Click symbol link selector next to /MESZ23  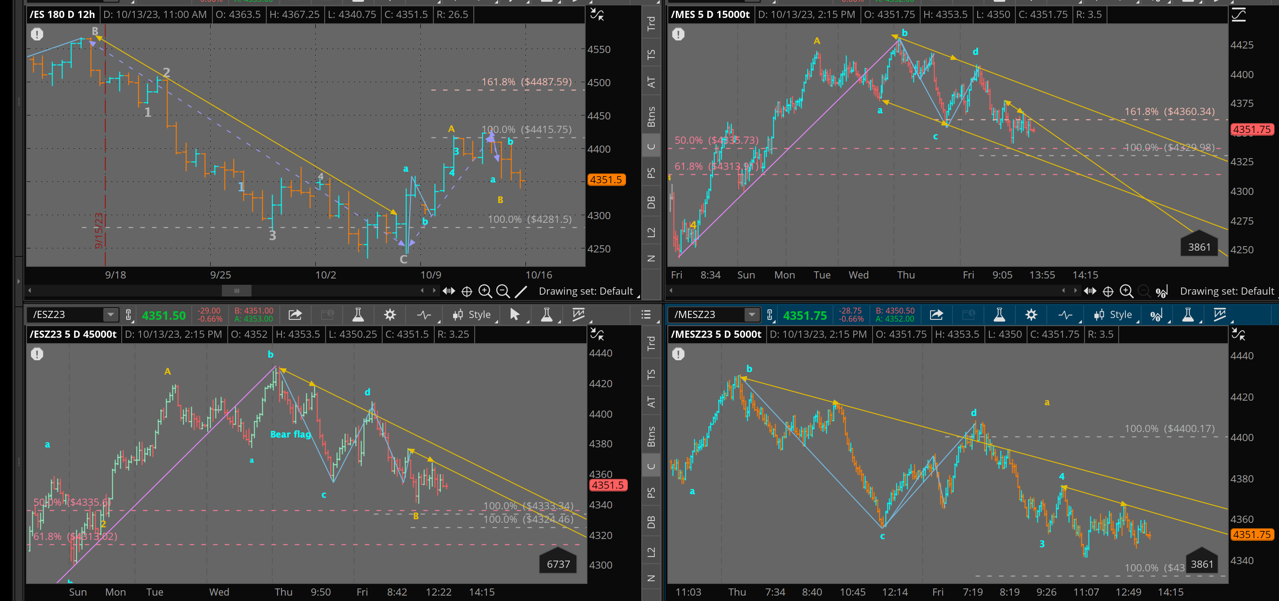(770, 314)
